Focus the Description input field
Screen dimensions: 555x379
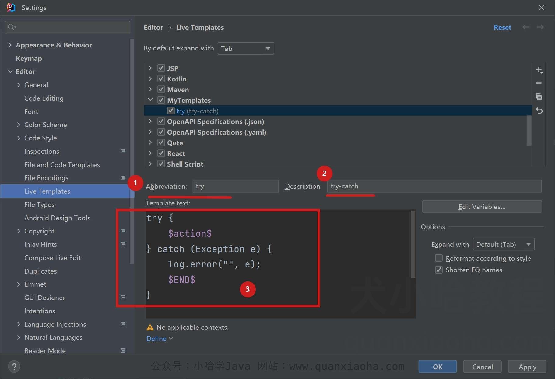coord(434,186)
